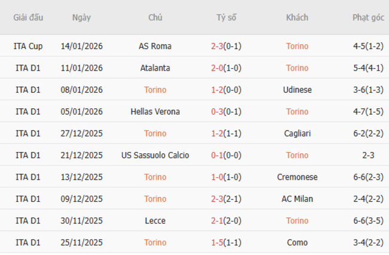Click the 0-3 Hellas Verona score
The height and width of the screenshot is (255, 389).
[x=218, y=111]
